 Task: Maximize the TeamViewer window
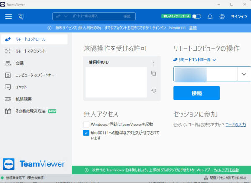click(x=231, y=5)
